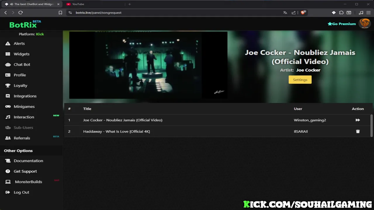Open Referrals in the sidebar

pos(22,138)
